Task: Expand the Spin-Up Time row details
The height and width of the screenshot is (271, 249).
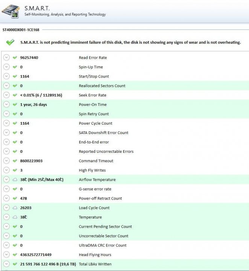Action: 6,67
